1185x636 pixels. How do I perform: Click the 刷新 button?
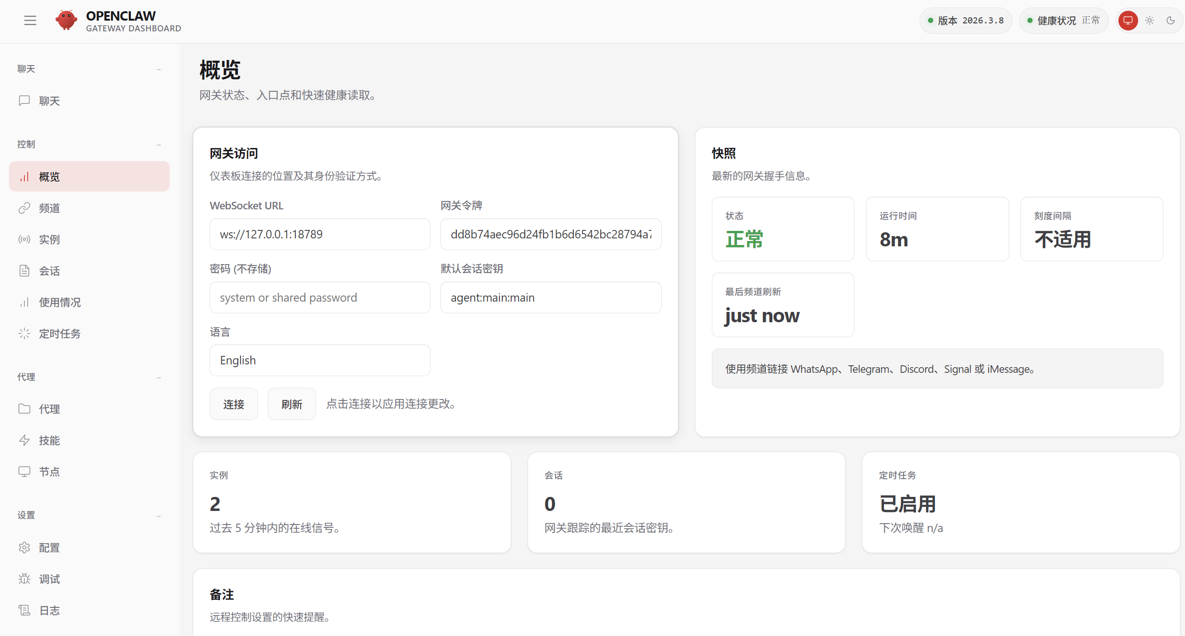[292, 404]
